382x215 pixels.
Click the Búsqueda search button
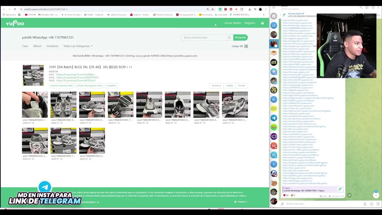click(x=241, y=37)
